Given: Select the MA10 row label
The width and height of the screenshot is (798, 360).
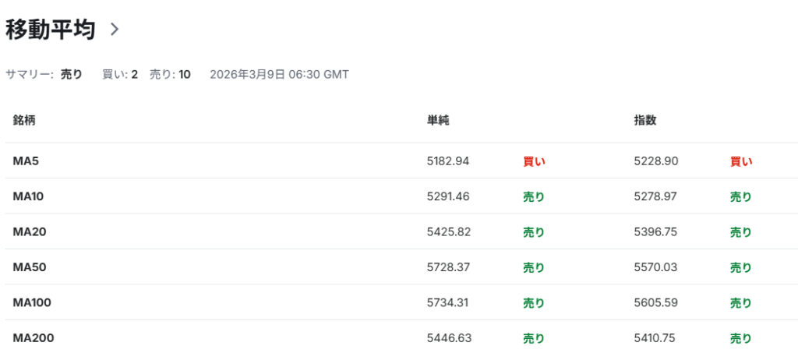Looking at the screenshot, I should click(28, 196).
